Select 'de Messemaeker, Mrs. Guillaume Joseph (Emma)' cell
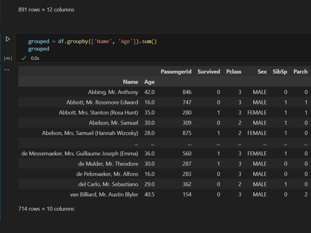Viewport: 311px width, 233px height. [x=80, y=153]
